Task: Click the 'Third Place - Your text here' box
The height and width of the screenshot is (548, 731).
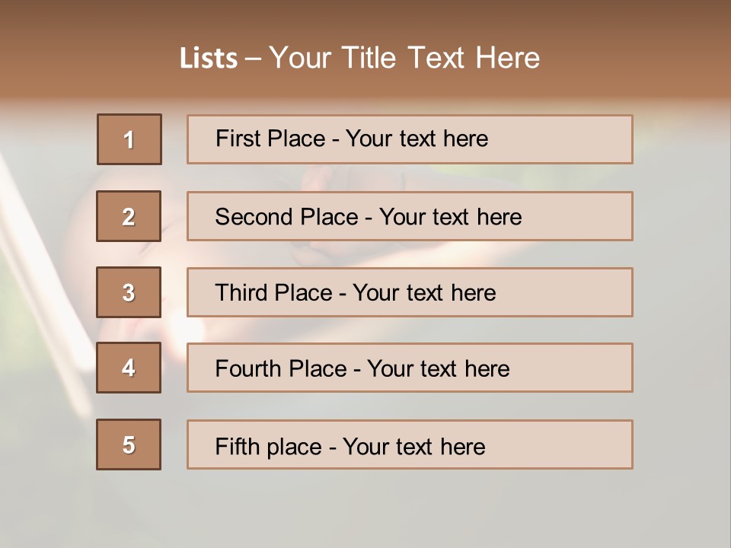Action: click(410, 292)
